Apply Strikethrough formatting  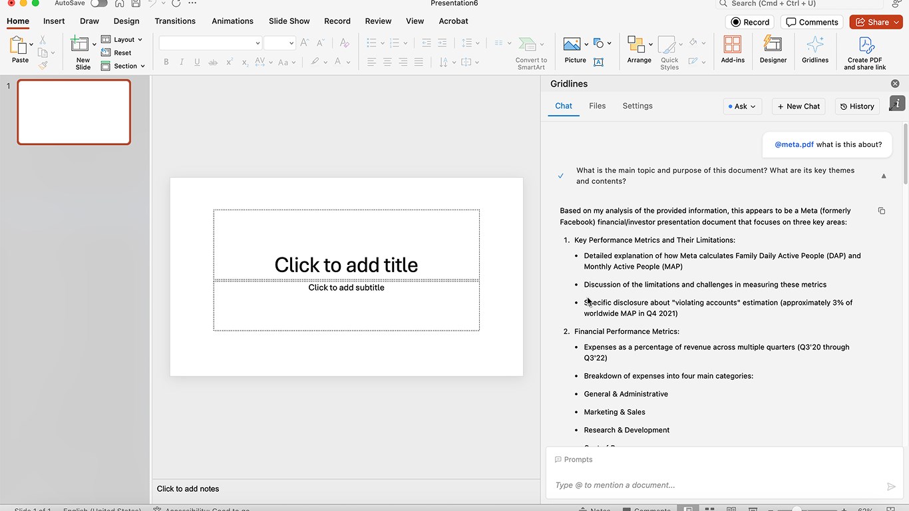(213, 62)
